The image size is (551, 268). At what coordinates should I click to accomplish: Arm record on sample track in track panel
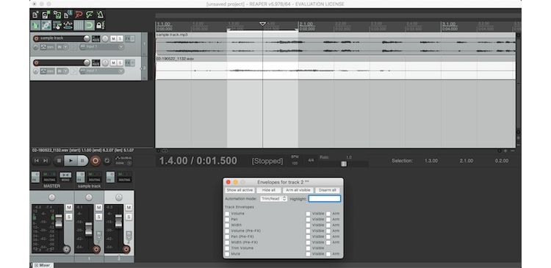click(x=36, y=39)
